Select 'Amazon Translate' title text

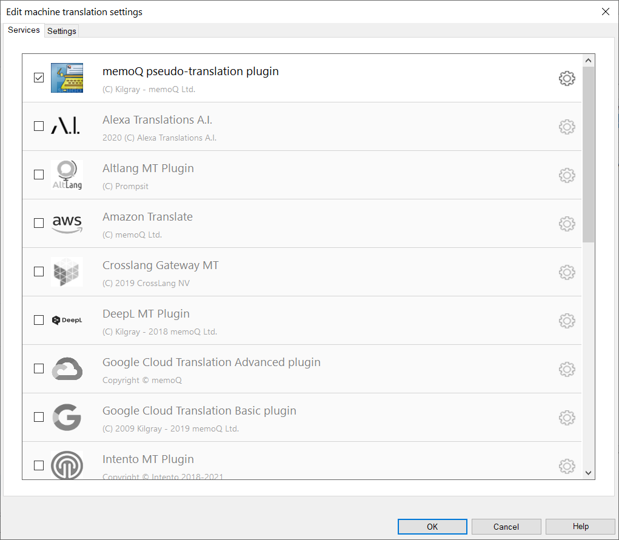(148, 217)
